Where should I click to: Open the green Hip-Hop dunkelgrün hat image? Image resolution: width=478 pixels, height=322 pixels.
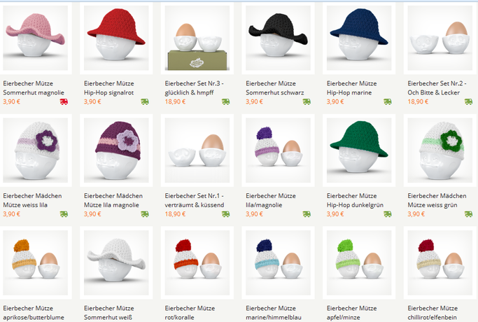click(x=359, y=150)
